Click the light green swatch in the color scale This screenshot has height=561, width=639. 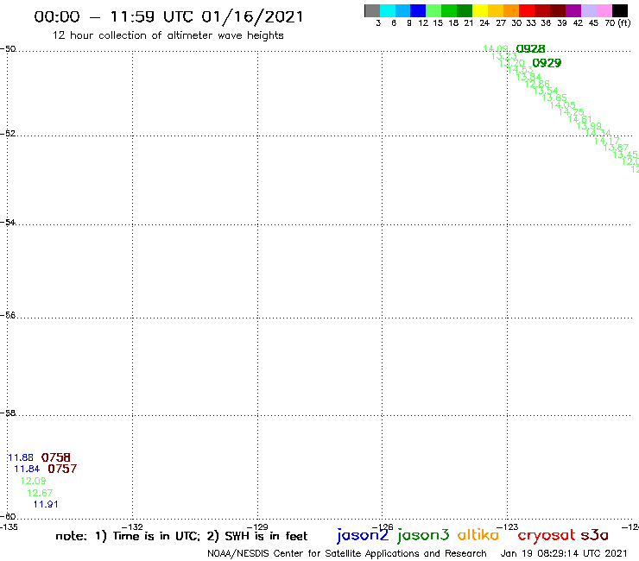[x=433, y=10]
